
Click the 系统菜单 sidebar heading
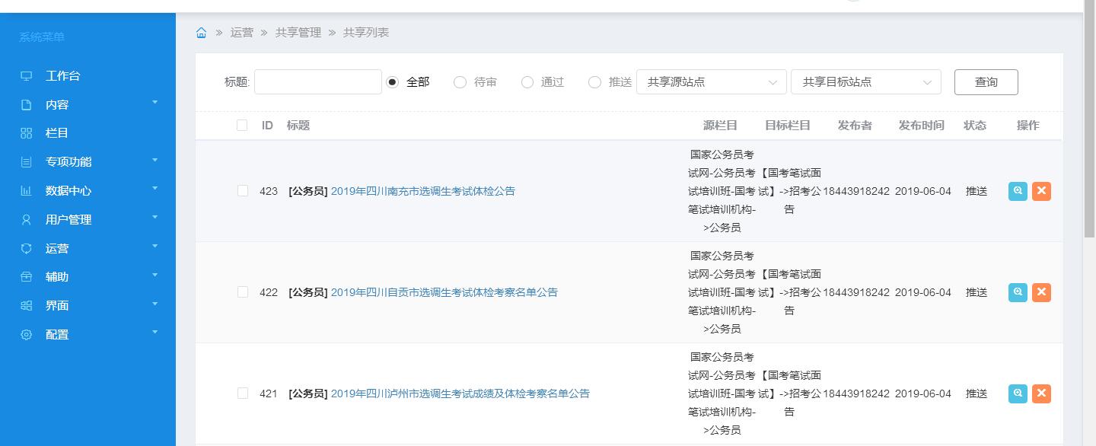point(42,37)
